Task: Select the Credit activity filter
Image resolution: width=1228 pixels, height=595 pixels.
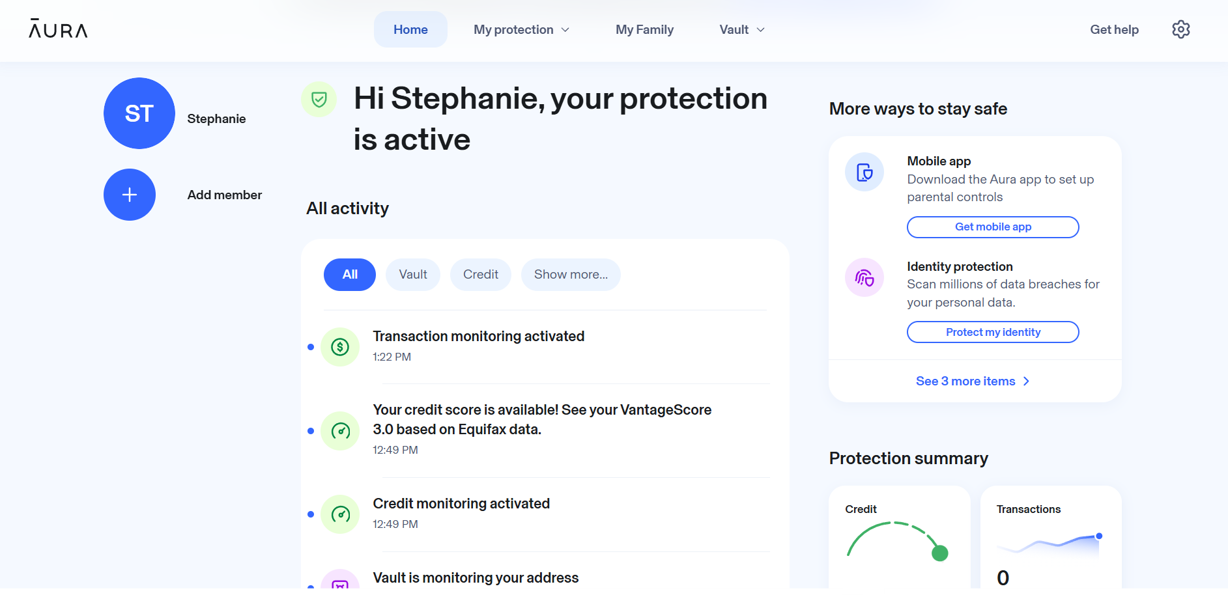Action: tap(480, 274)
